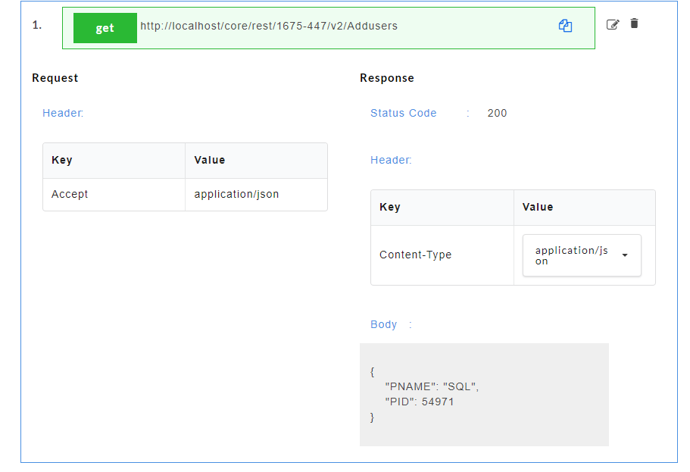
Task: Click the Request section heading
Action: pos(55,78)
